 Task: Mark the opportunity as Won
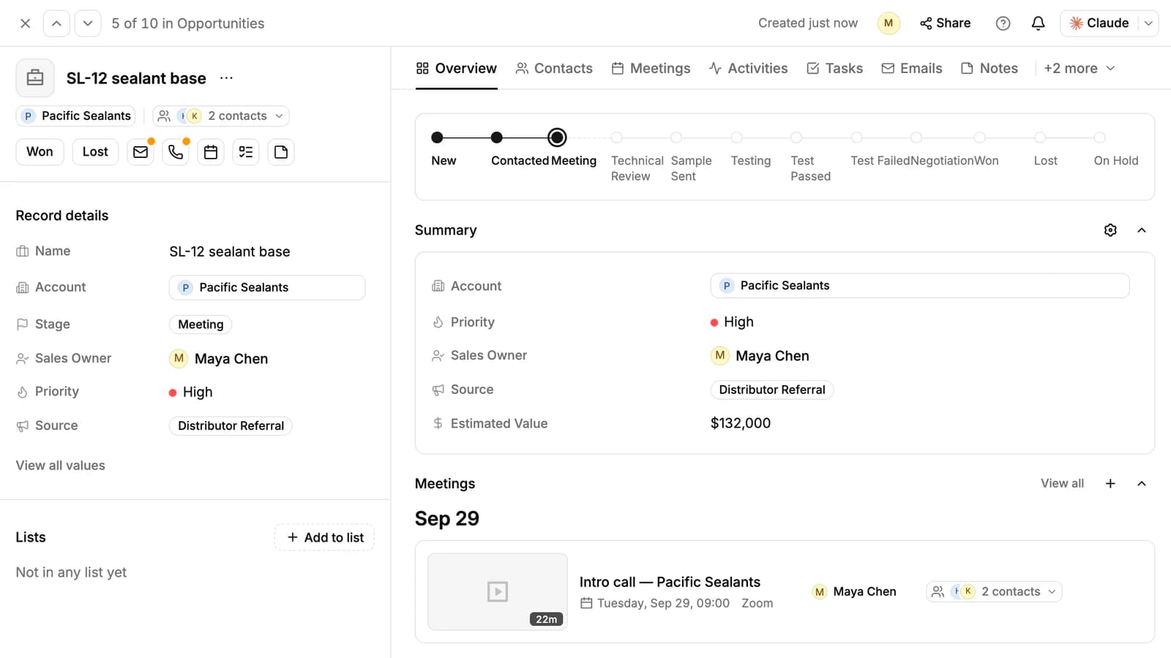40,152
